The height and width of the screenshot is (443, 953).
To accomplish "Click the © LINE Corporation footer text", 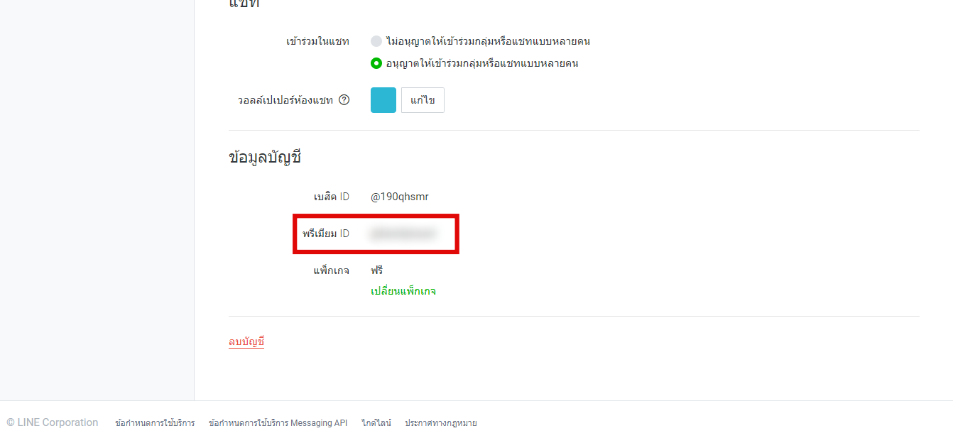I will tap(53, 422).
